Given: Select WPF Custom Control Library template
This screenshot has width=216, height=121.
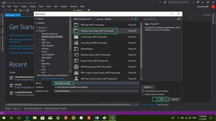Looking at the screenshot, I should tap(106, 73).
